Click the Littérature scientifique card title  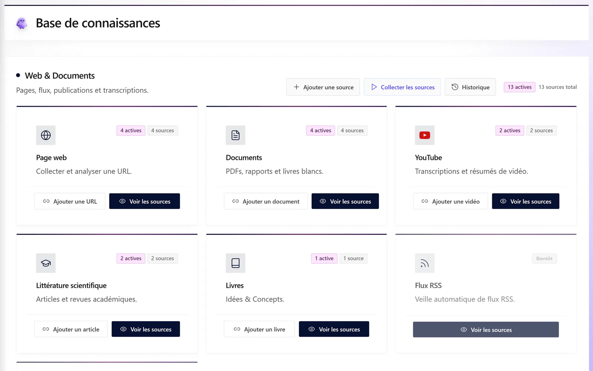(x=72, y=286)
